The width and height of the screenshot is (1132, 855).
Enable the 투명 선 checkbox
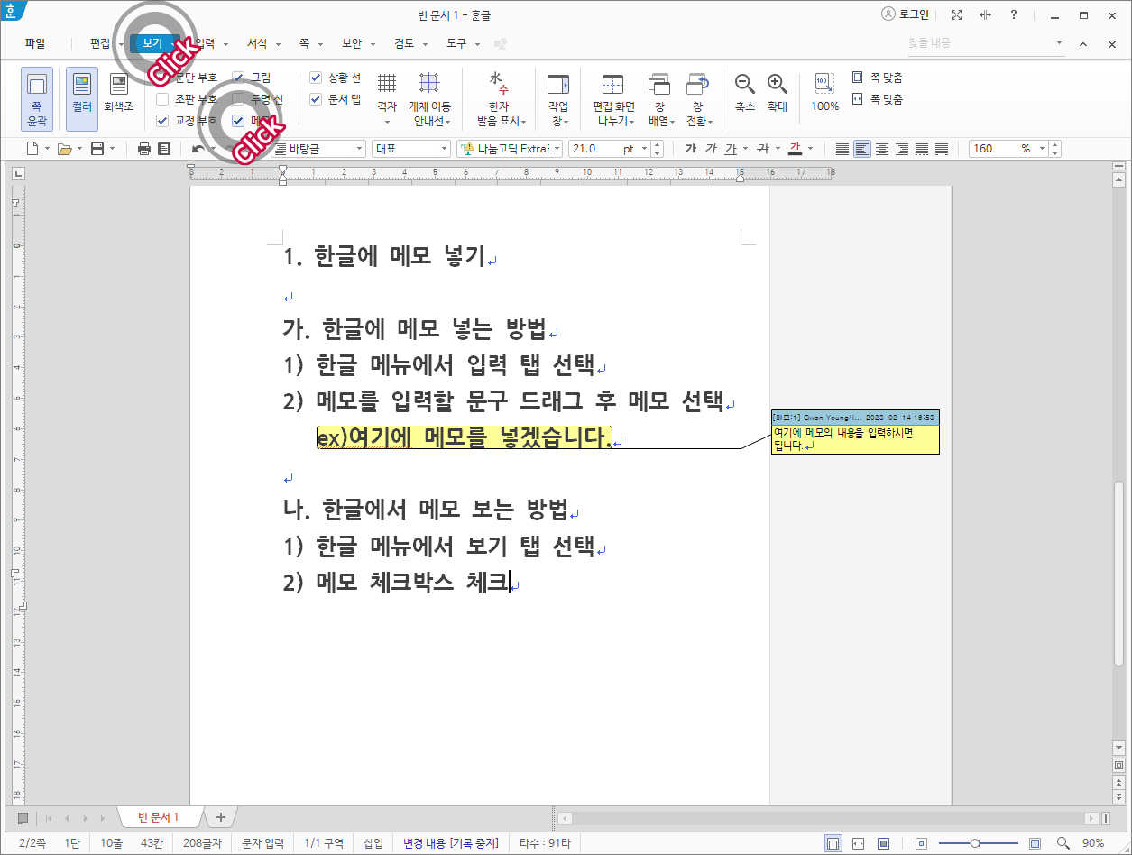[238, 99]
